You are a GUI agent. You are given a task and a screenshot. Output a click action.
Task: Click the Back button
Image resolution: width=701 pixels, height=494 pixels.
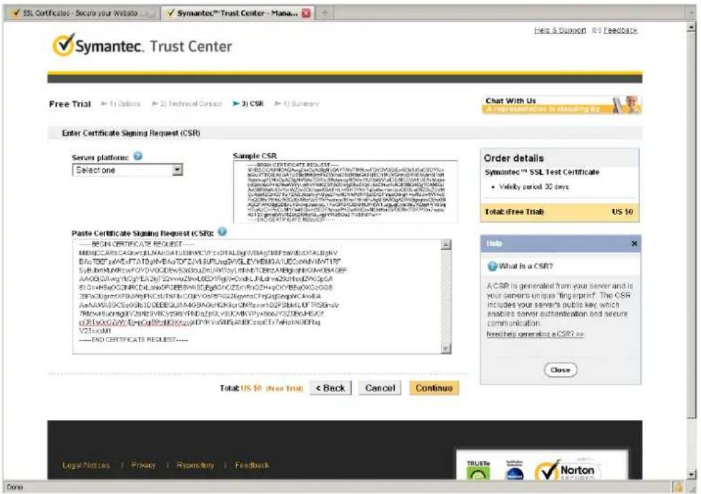tap(331, 388)
